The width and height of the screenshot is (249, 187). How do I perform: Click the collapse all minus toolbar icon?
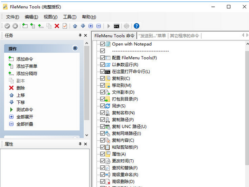point(99,26)
